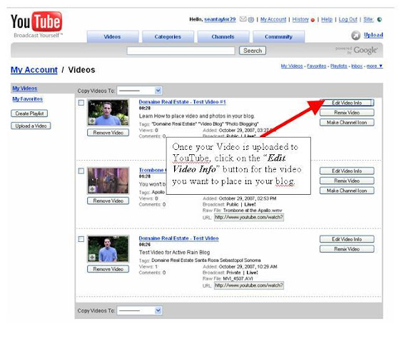Click the Log Out link
This screenshot has height=339, width=411.
click(347, 19)
